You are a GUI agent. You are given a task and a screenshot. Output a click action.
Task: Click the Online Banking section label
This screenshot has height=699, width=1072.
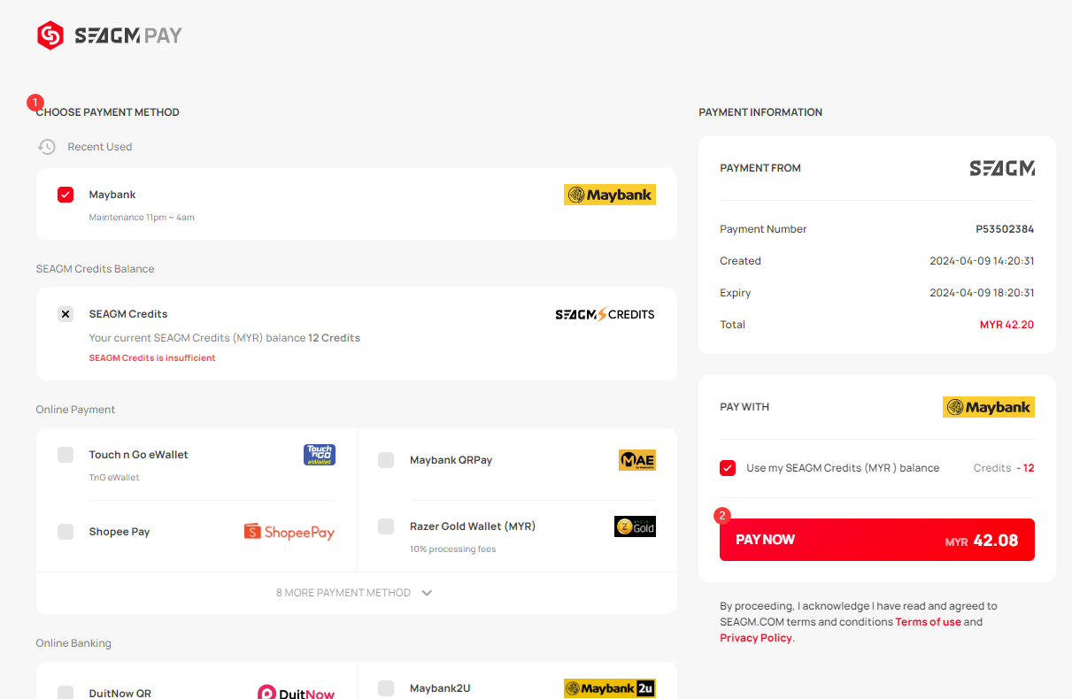coord(73,643)
